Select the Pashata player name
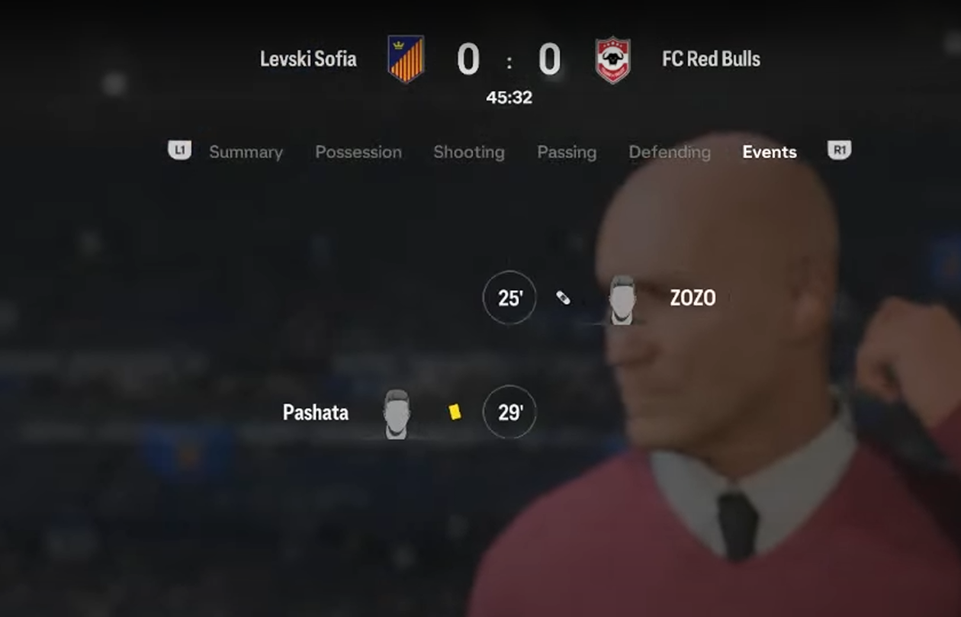961x617 pixels. [x=316, y=413]
